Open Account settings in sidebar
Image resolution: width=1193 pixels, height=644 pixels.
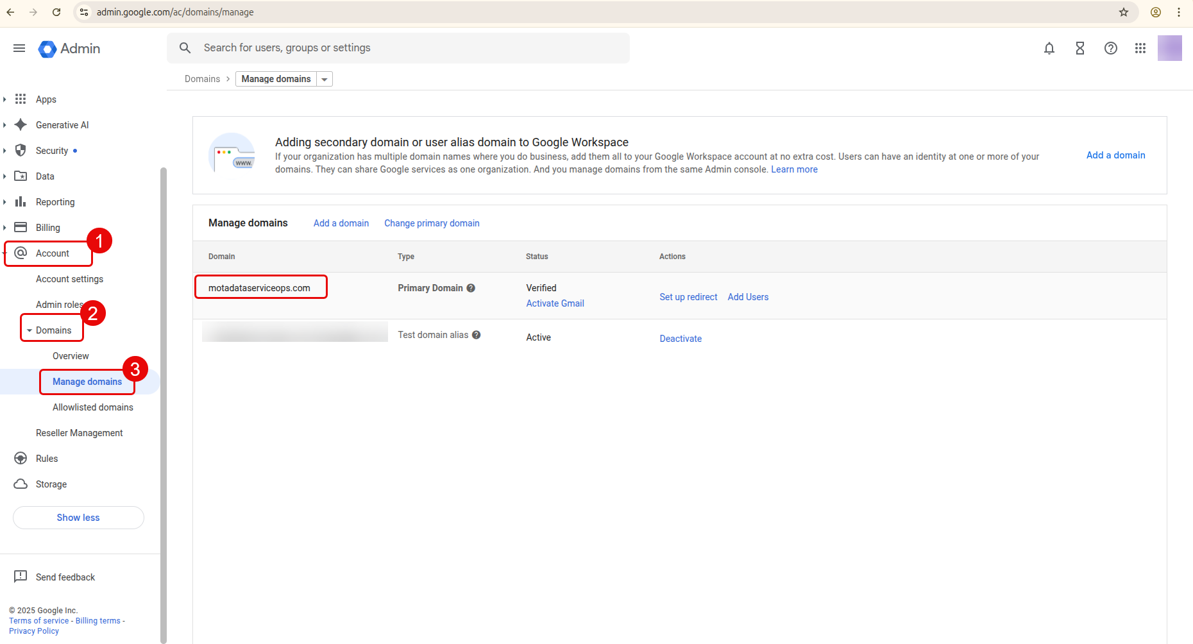click(69, 279)
